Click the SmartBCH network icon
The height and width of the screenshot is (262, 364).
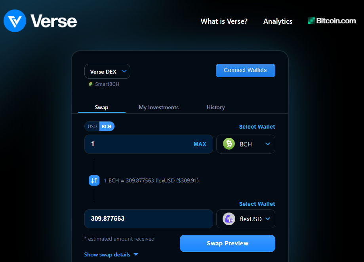coord(91,84)
